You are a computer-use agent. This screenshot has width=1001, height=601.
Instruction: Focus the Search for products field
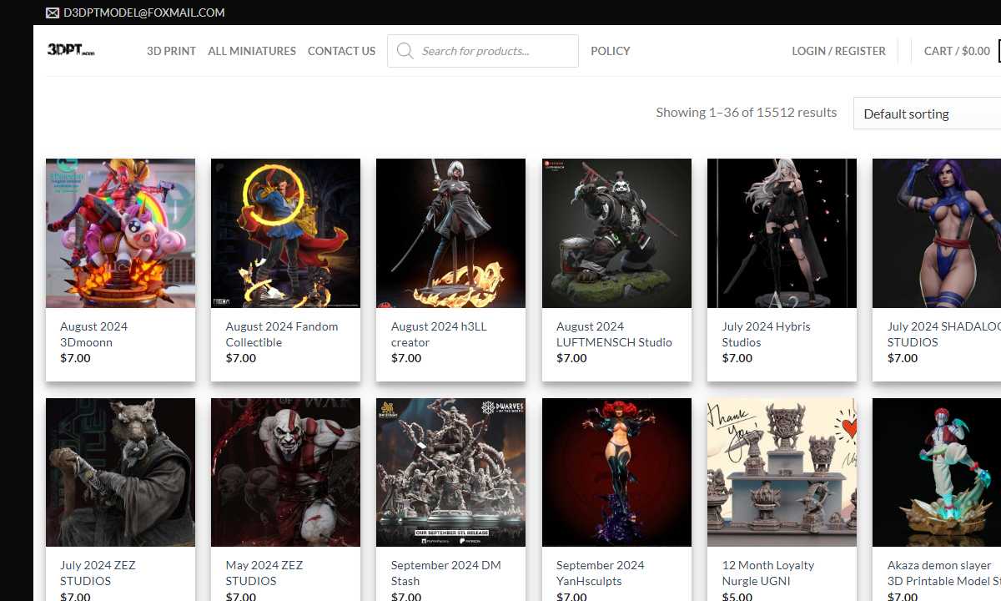pyautogui.click(x=483, y=51)
